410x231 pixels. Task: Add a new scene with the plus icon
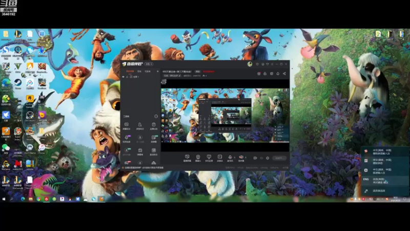157,71
